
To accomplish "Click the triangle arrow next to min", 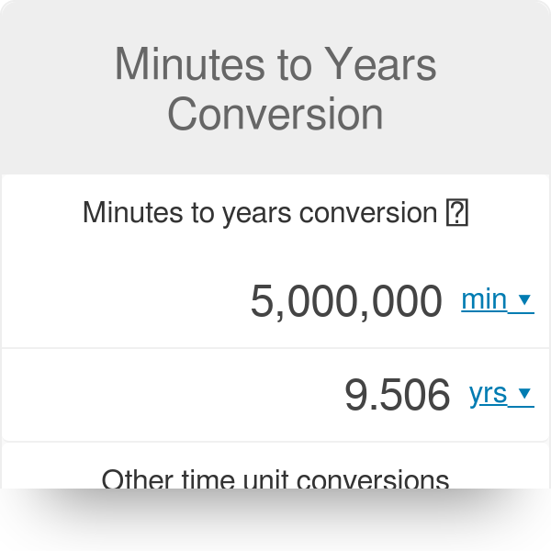I will pos(524,300).
